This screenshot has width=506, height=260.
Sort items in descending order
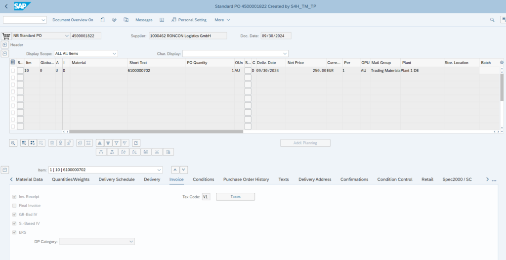coord(108,143)
